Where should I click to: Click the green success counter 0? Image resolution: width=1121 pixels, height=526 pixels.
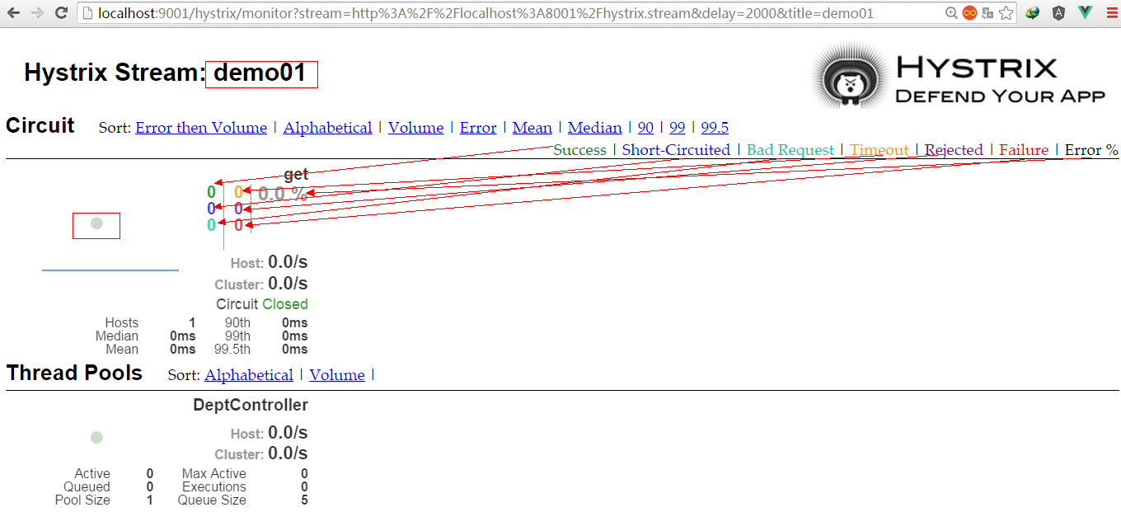pos(212,192)
